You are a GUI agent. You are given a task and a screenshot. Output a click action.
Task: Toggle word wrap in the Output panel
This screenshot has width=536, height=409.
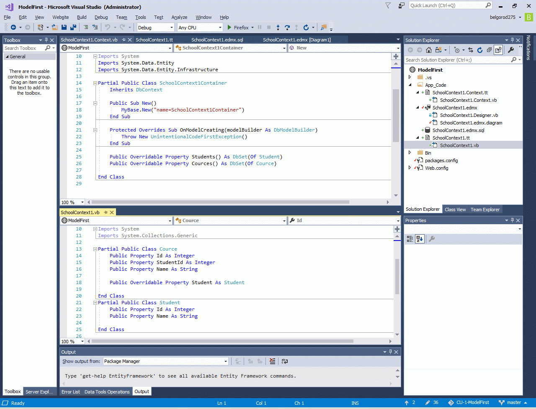point(284,361)
